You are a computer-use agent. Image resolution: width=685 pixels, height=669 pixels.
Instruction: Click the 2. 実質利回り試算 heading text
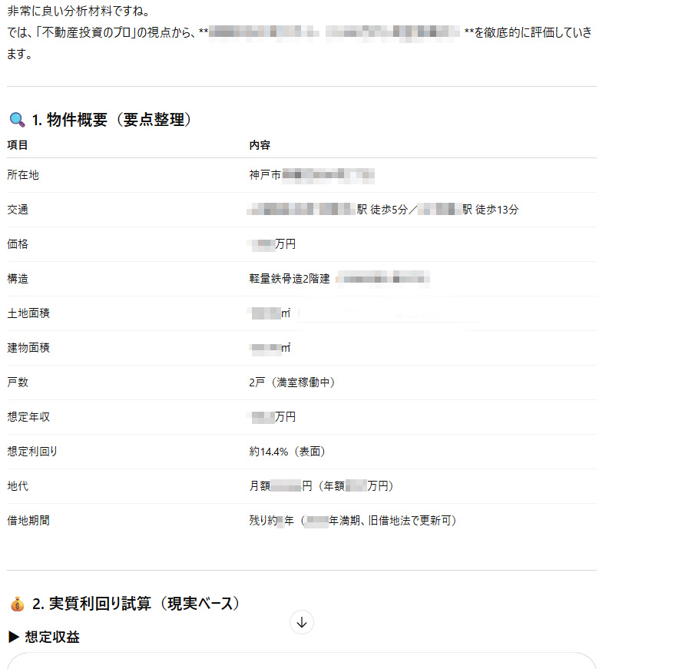(x=136, y=604)
